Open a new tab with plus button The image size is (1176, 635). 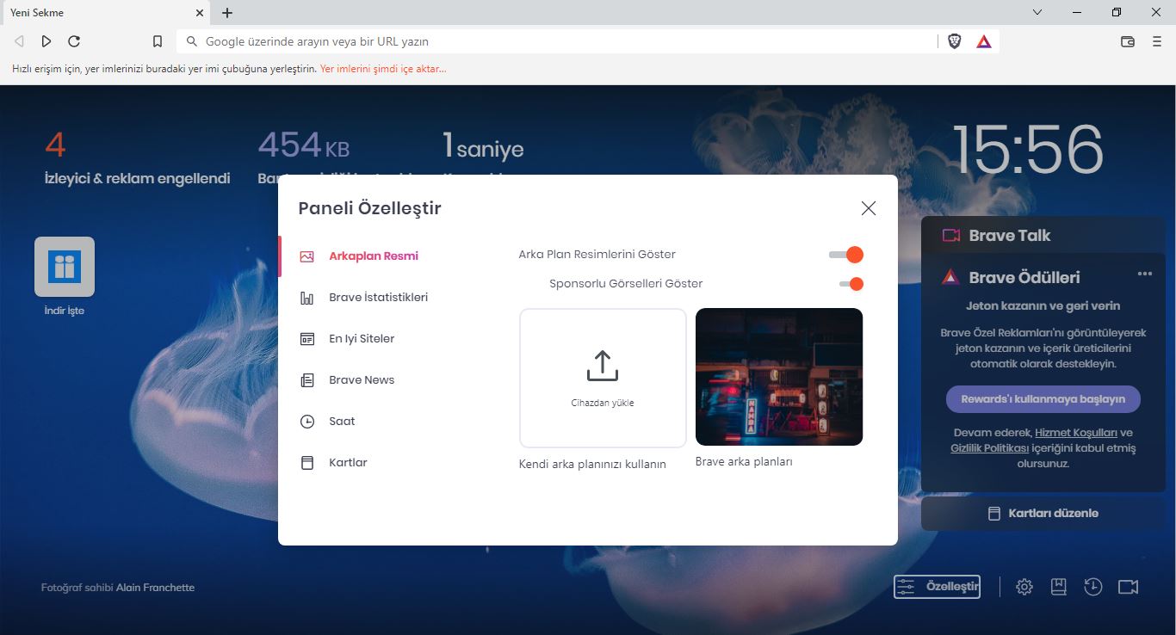pos(227,13)
